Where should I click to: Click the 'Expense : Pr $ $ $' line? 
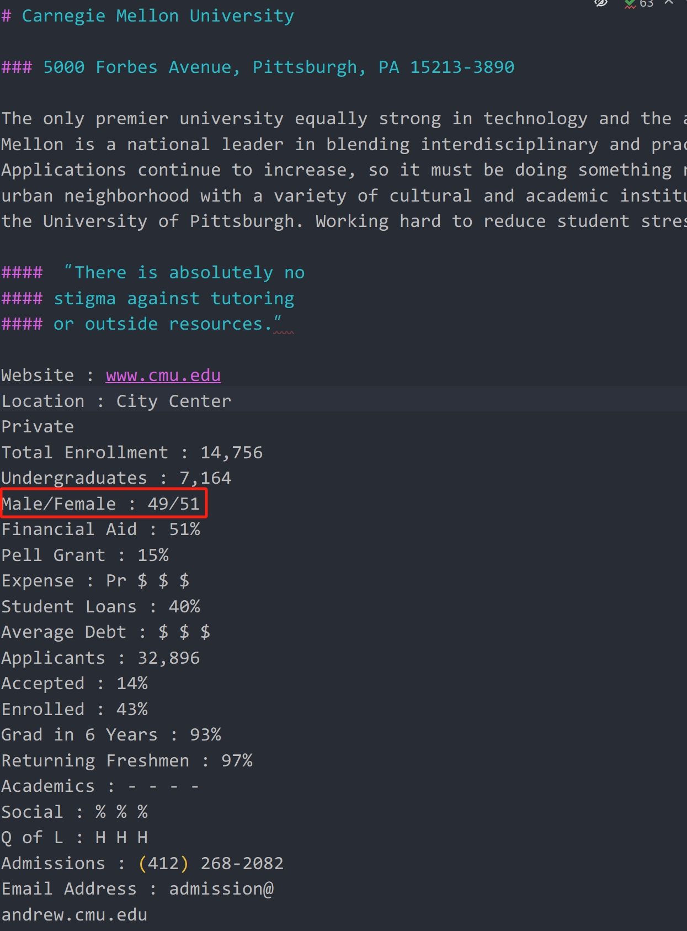(x=95, y=581)
